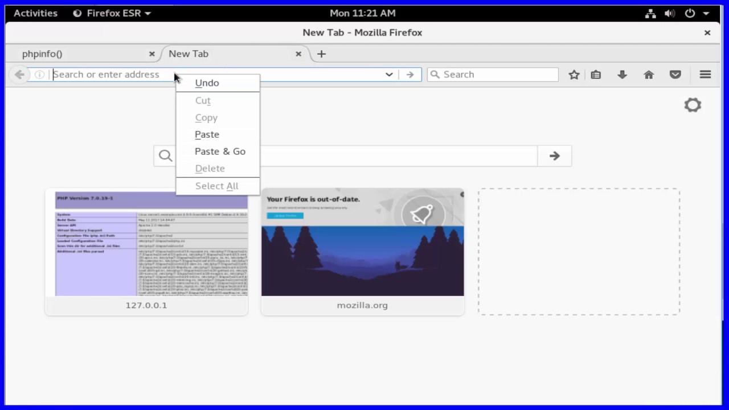This screenshot has height=410, width=729.
Task: Click the back arrow navigation button
Action: pos(19,75)
